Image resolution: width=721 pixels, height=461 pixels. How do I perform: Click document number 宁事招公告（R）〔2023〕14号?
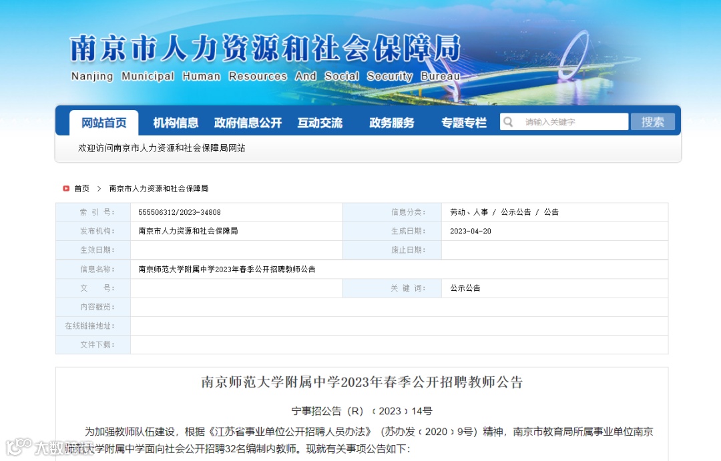(x=362, y=411)
